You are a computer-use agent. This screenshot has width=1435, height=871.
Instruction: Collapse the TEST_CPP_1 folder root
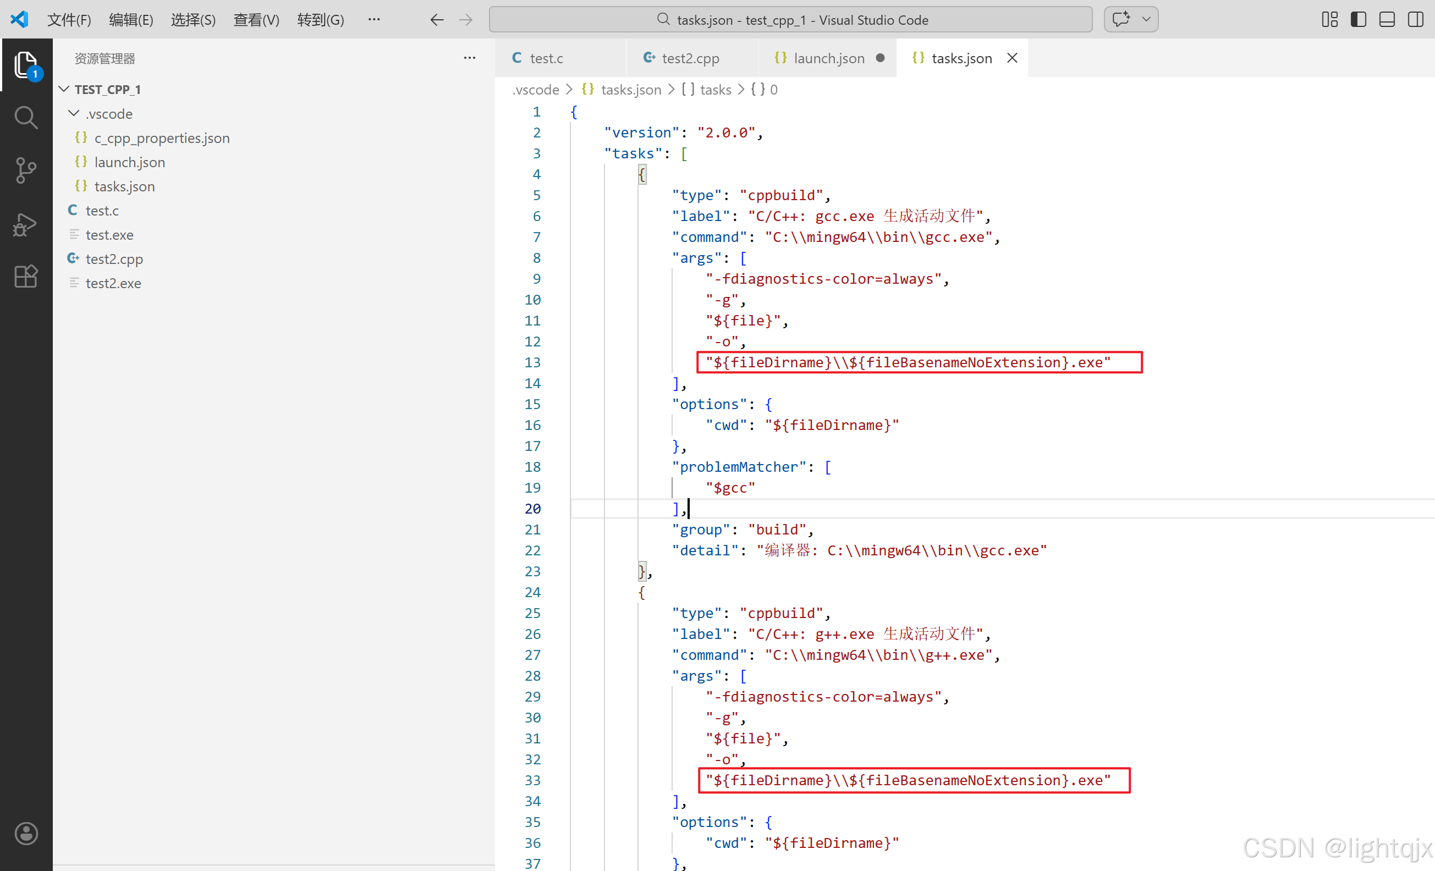(x=65, y=89)
